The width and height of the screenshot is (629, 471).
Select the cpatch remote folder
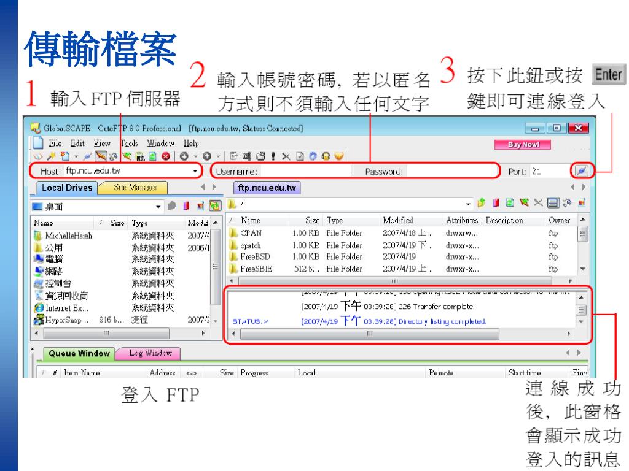251,245
